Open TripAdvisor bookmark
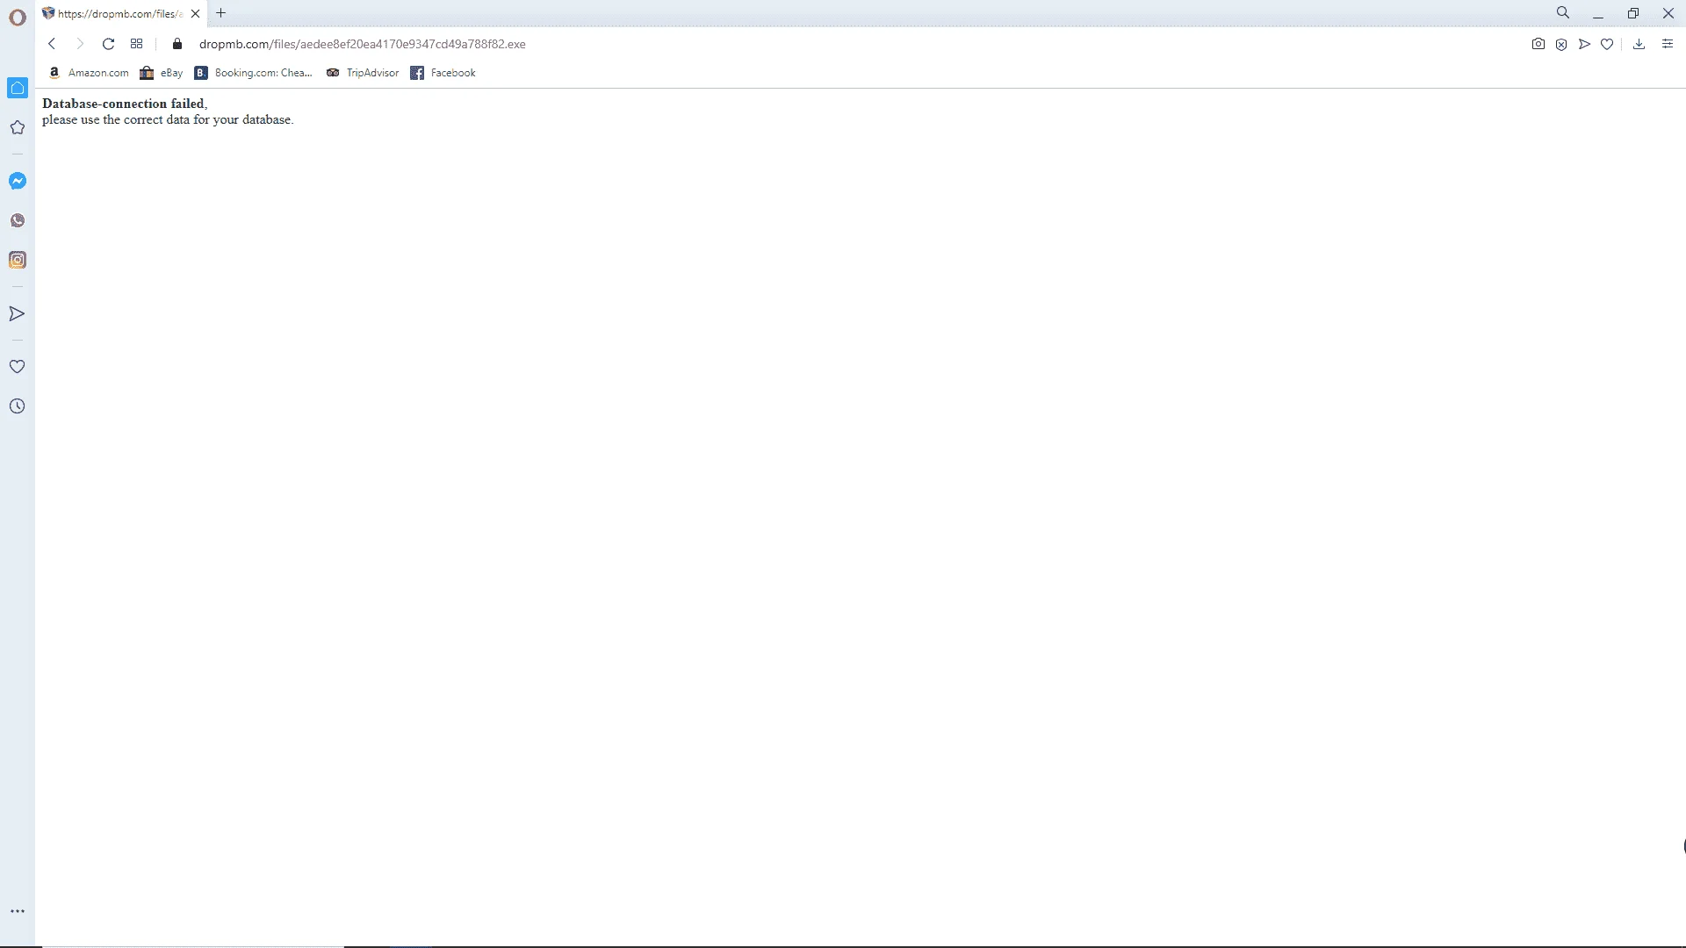 click(x=362, y=73)
